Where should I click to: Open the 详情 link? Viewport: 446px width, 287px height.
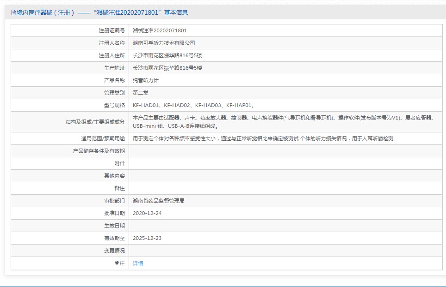tap(138, 263)
